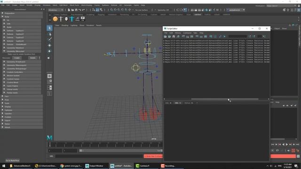Open Deform menu in Maya menu bar
This screenshot has width=301, height=169.
coord(114,5)
